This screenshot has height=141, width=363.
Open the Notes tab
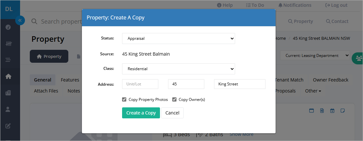point(74,91)
